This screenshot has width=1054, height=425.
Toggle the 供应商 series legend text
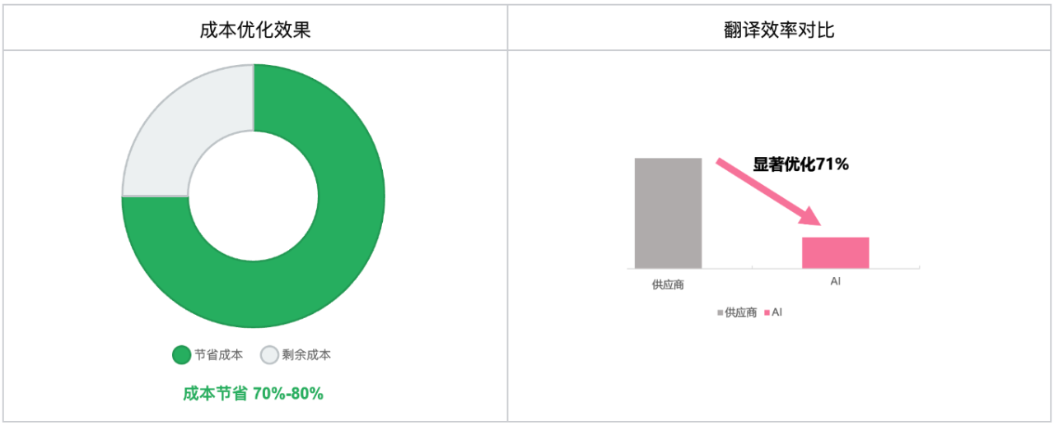coord(740,313)
